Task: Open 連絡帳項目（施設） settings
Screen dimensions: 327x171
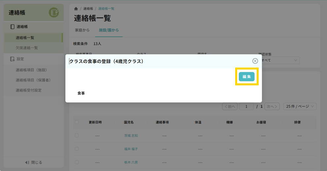Action: click(31, 70)
